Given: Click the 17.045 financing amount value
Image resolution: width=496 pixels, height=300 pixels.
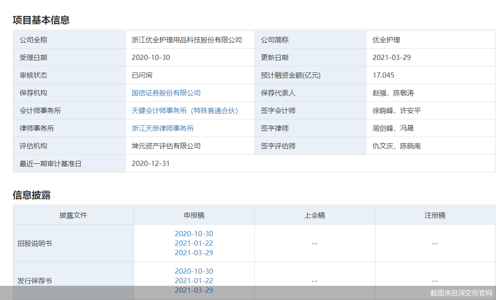Looking at the screenshot, I should 383,75.
